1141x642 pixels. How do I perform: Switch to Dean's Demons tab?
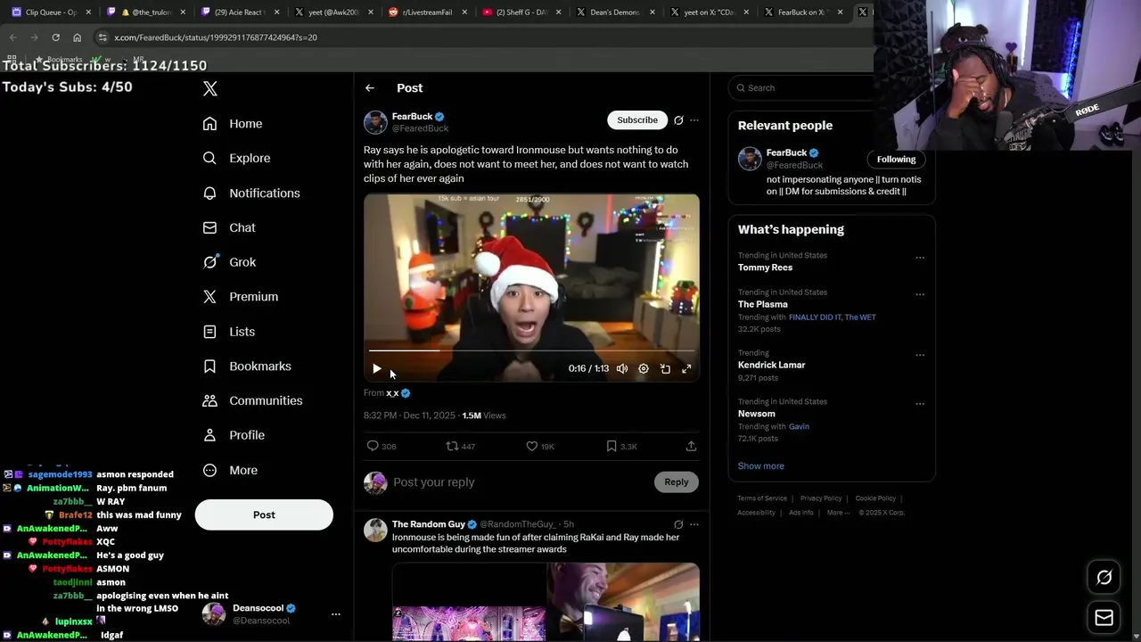point(615,12)
